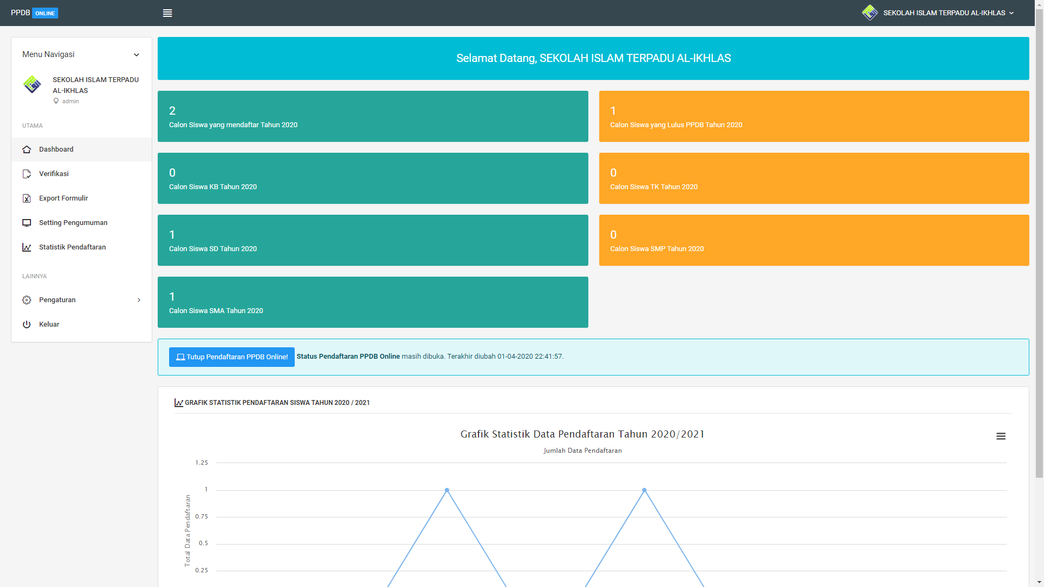Click the Setting Pengumuman monitor icon
Viewport: 1044px width, 587px height.
pyautogui.click(x=27, y=223)
